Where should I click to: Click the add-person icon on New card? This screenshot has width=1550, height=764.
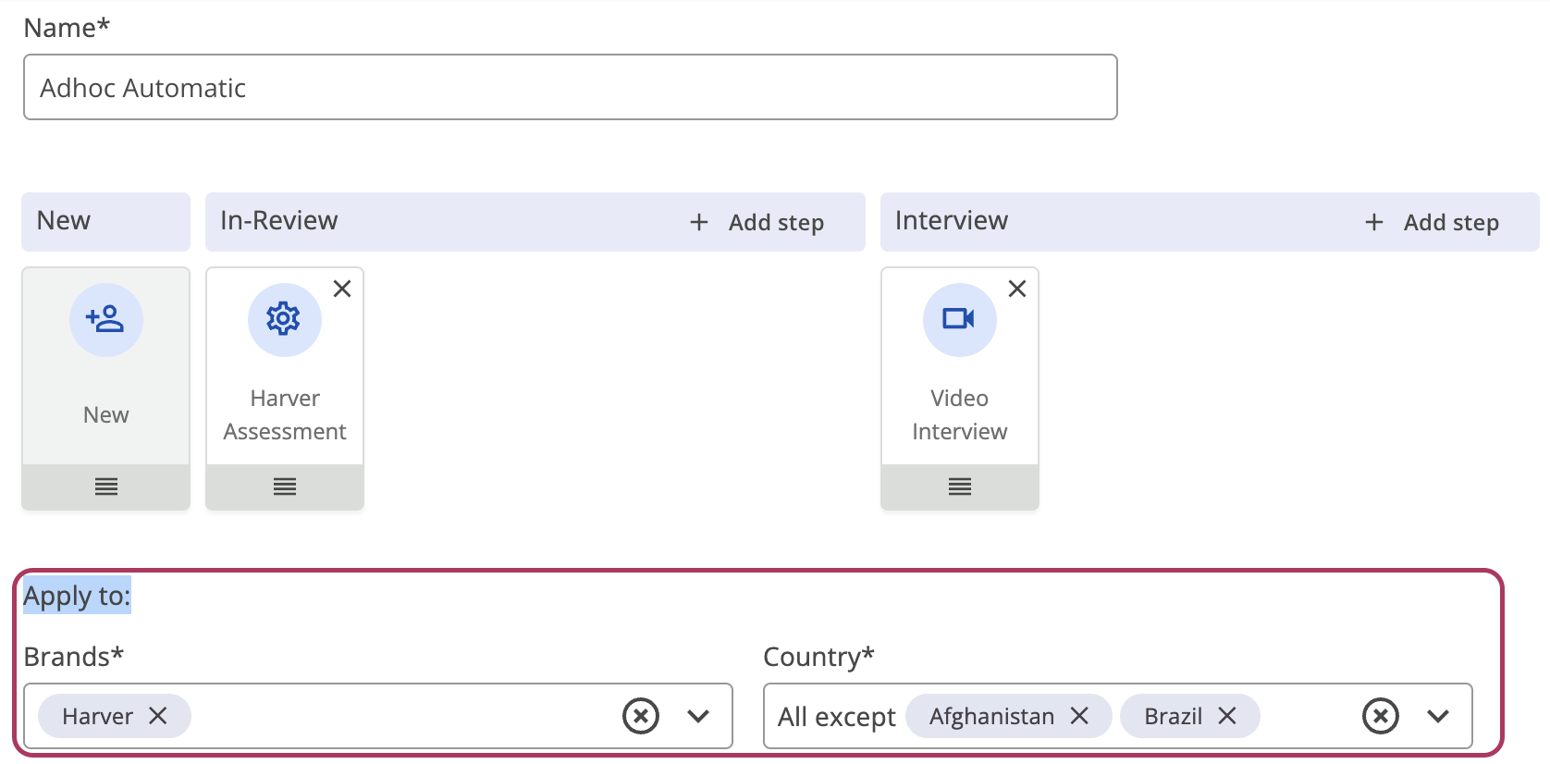(x=105, y=319)
